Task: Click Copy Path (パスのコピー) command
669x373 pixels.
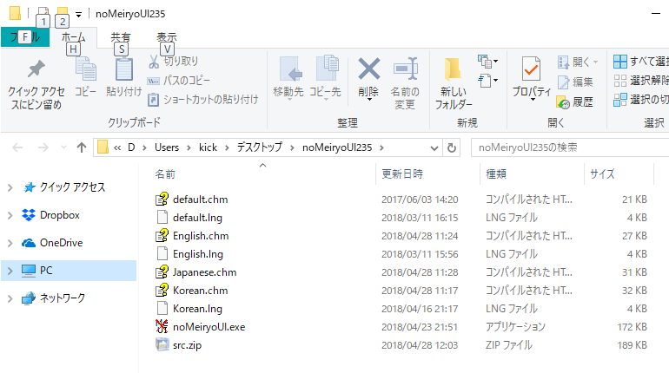Action: (179, 81)
